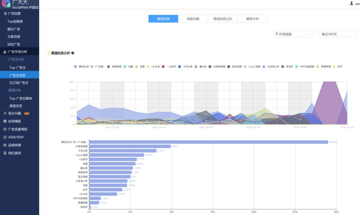Image resolution: width=360 pixels, height=215 pixels.
Task: Click the badge icon for 网红案例
Action: (5, 153)
